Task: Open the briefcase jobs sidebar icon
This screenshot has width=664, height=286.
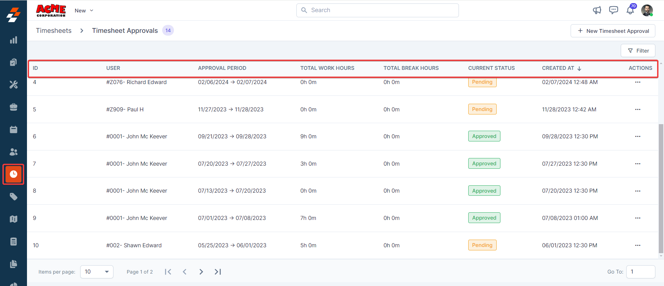Action: 13,107
